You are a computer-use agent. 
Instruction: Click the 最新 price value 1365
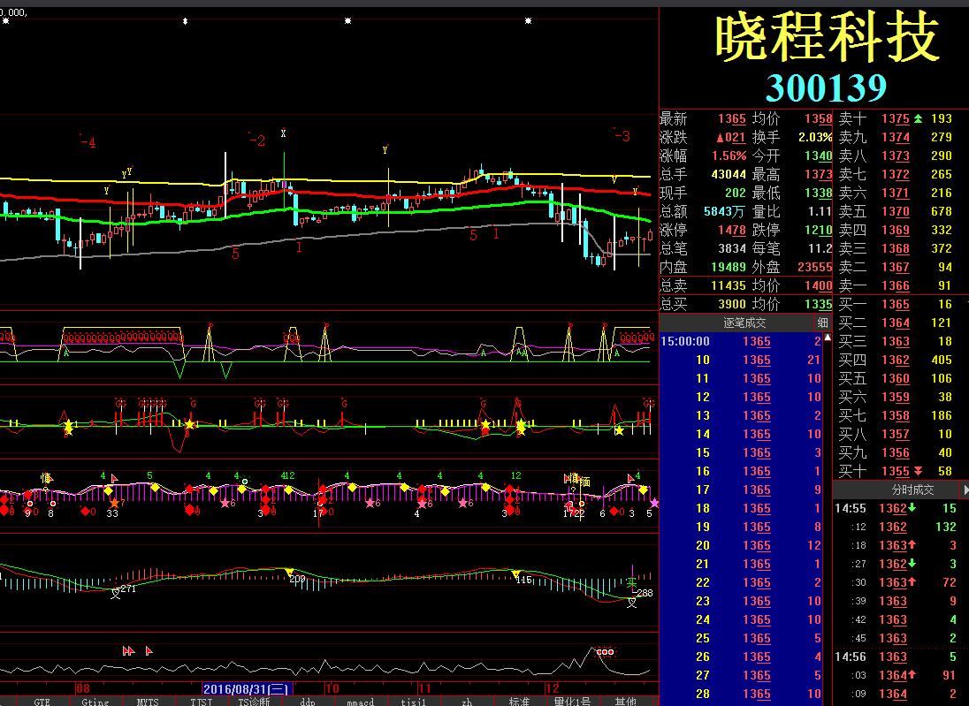(732, 118)
